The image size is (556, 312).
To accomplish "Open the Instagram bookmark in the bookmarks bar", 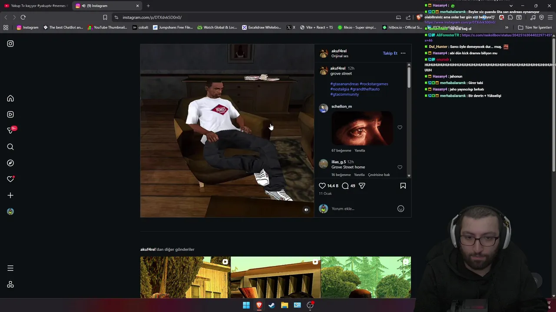I will coord(27,27).
